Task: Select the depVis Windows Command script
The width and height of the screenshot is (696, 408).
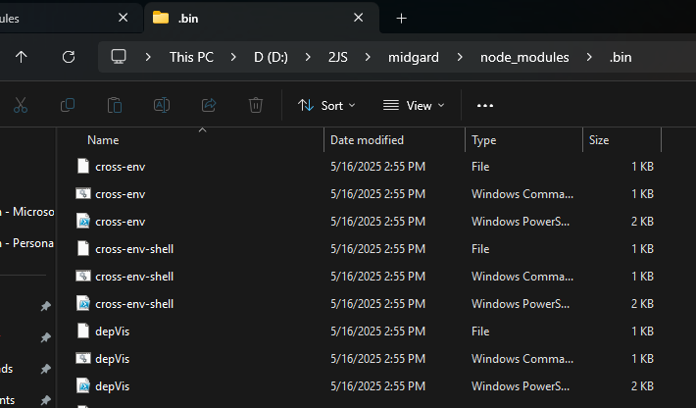Action: point(113,359)
